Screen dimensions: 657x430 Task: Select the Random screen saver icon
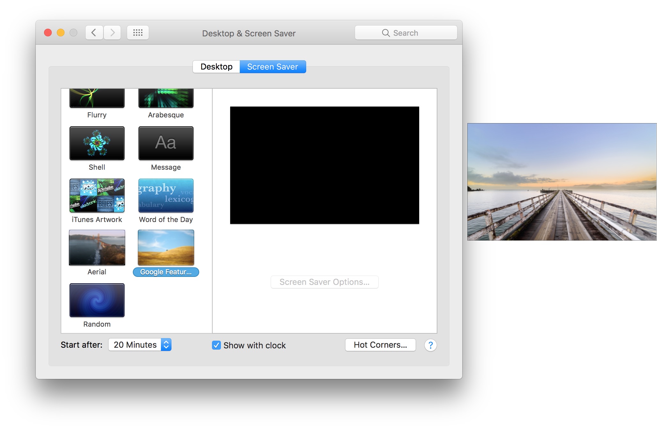97,300
